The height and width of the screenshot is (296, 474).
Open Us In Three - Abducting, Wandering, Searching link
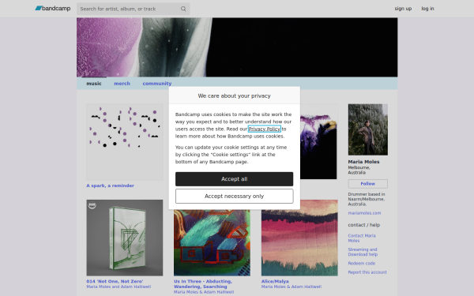(x=203, y=284)
